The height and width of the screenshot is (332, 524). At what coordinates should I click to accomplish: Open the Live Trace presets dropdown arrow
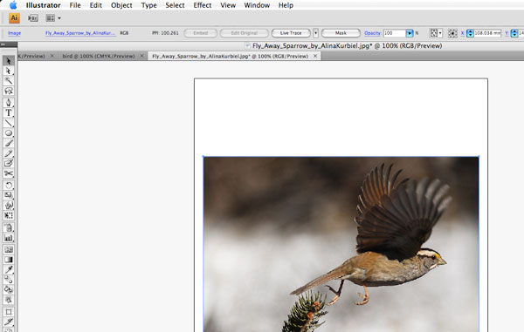click(x=315, y=33)
